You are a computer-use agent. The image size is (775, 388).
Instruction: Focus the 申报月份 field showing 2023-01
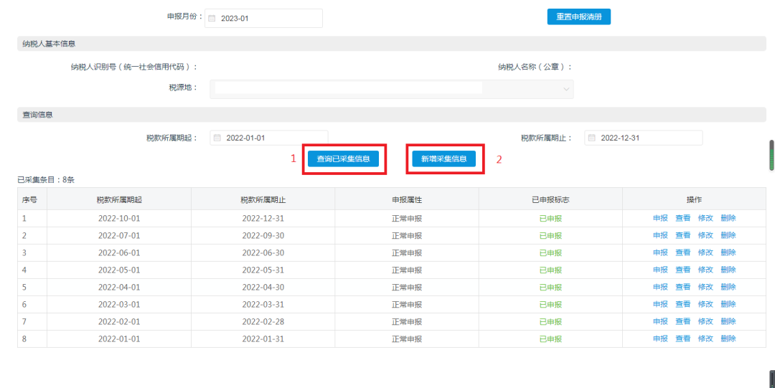pyautogui.click(x=263, y=18)
